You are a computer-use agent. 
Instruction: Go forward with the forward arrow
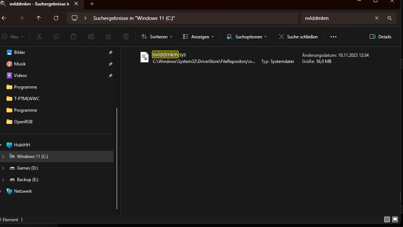coord(21,18)
